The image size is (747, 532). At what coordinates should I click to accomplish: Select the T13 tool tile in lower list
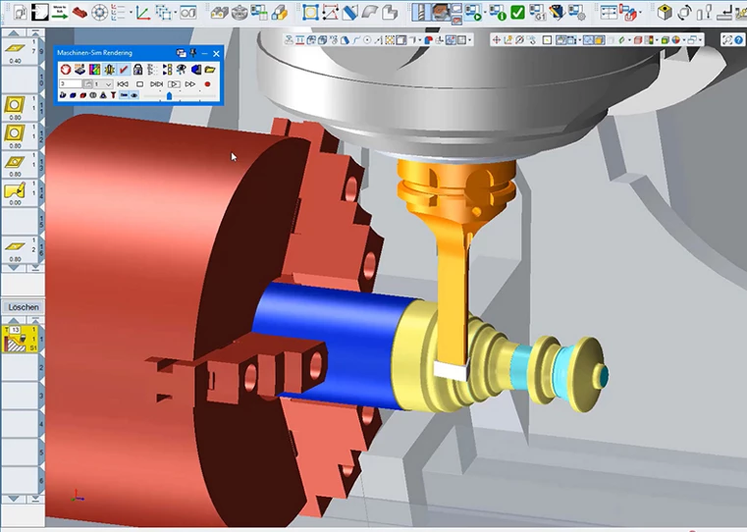coord(17,338)
